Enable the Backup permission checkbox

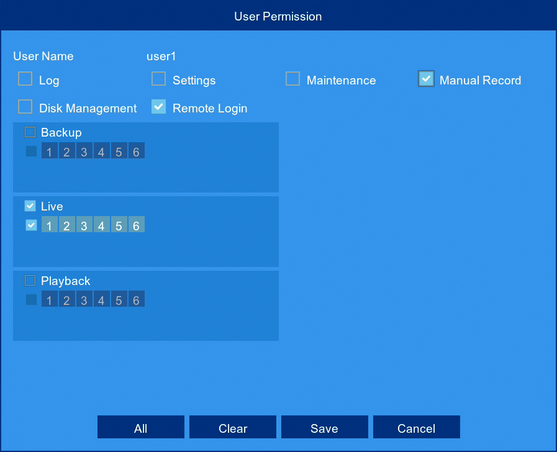click(30, 132)
